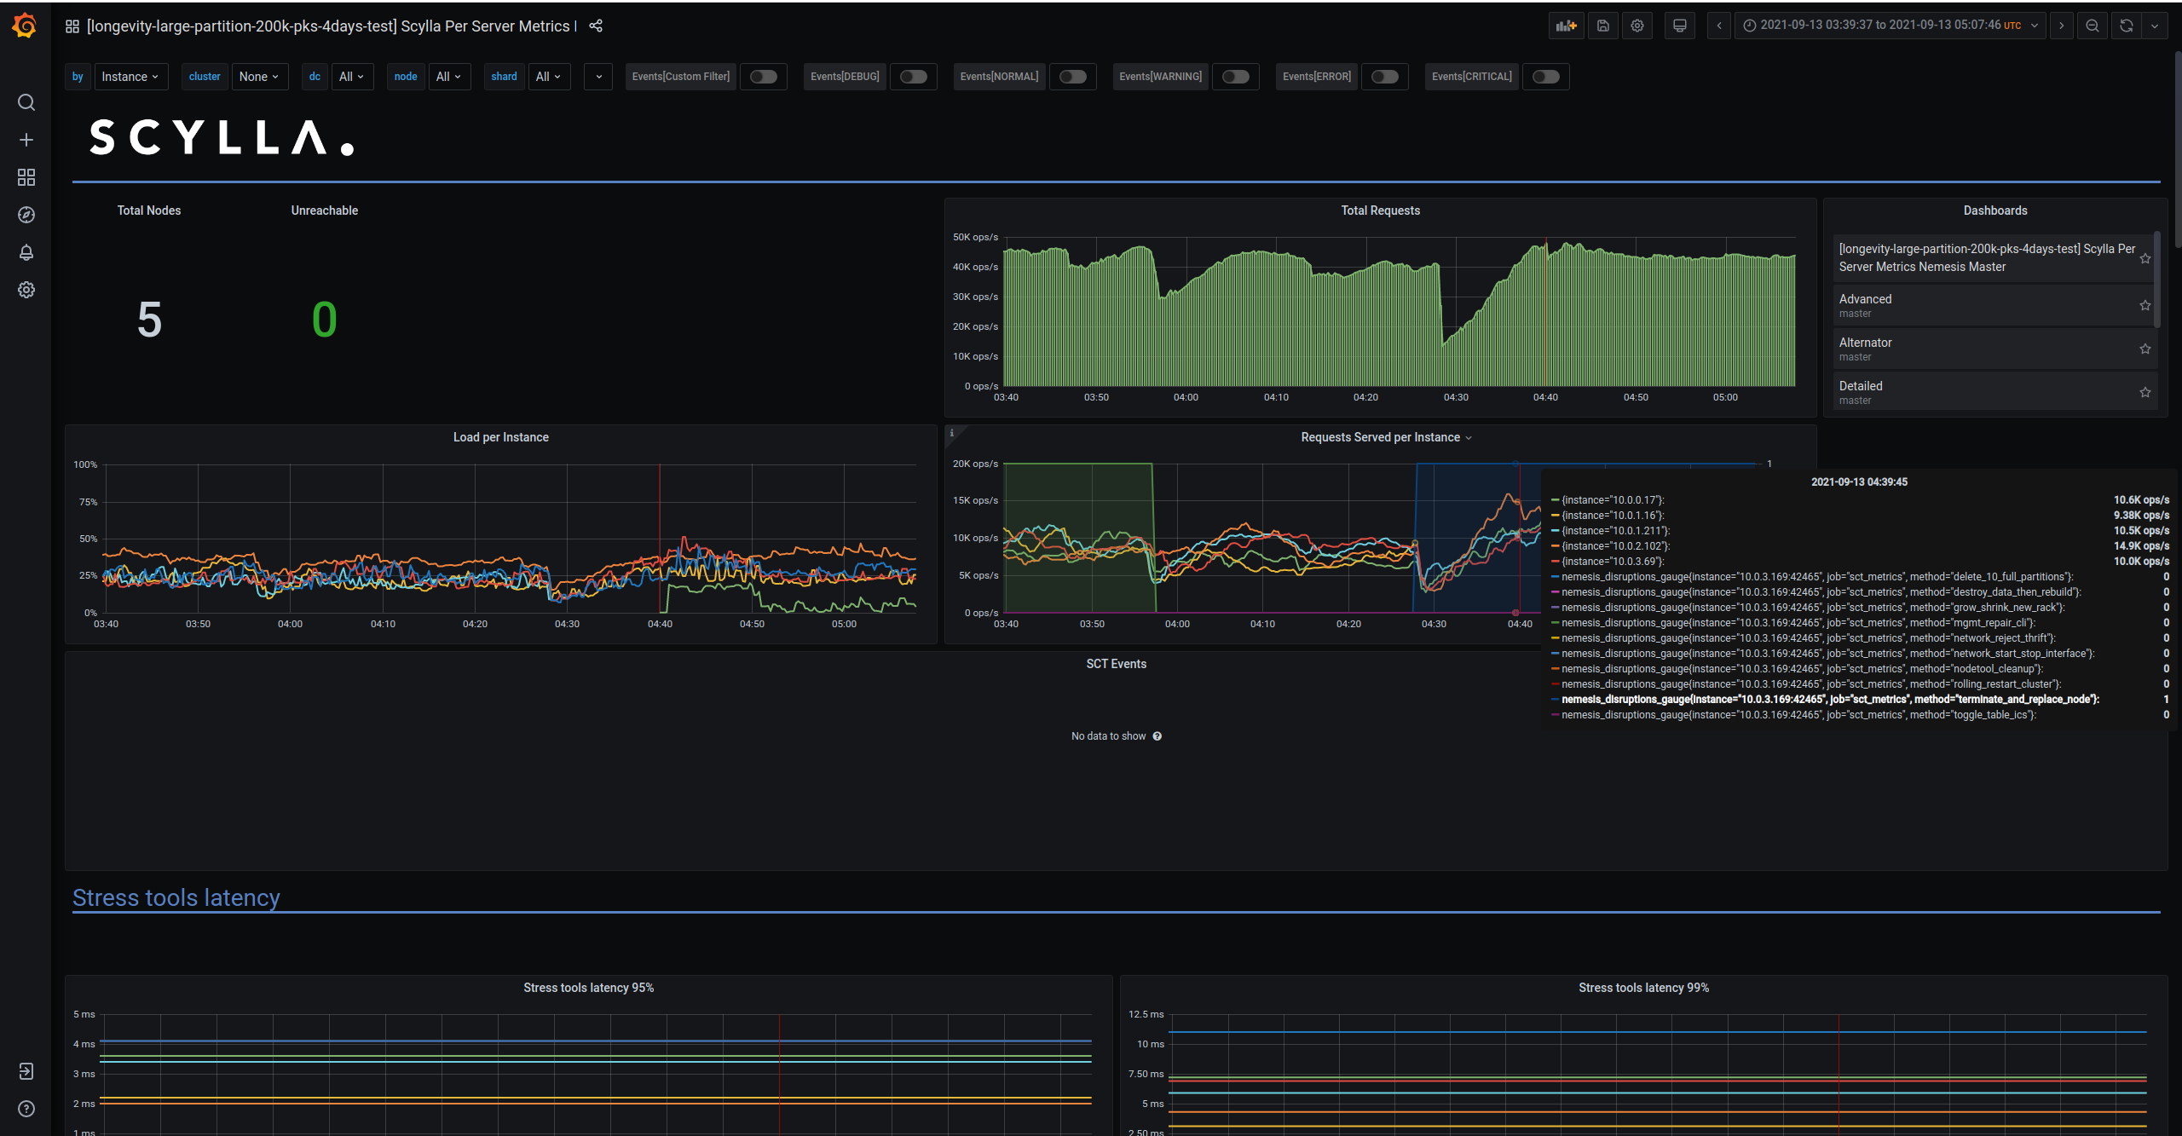Open the shard All dropdown
2182x1136 pixels.
click(549, 77)
